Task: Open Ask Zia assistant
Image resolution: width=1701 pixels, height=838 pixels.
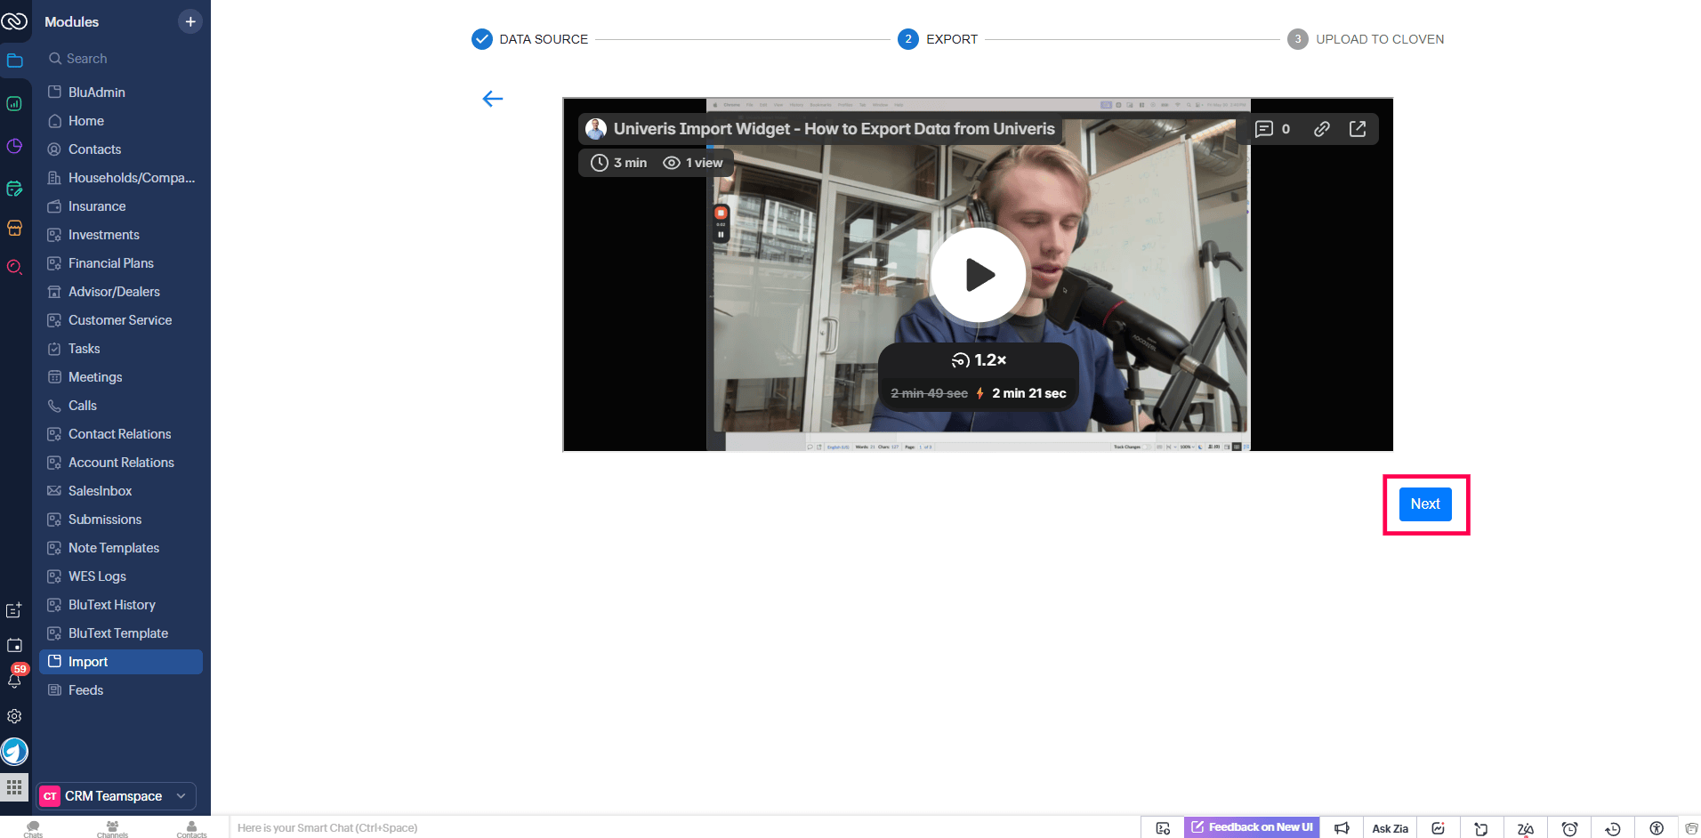Action: point(1390,828)
